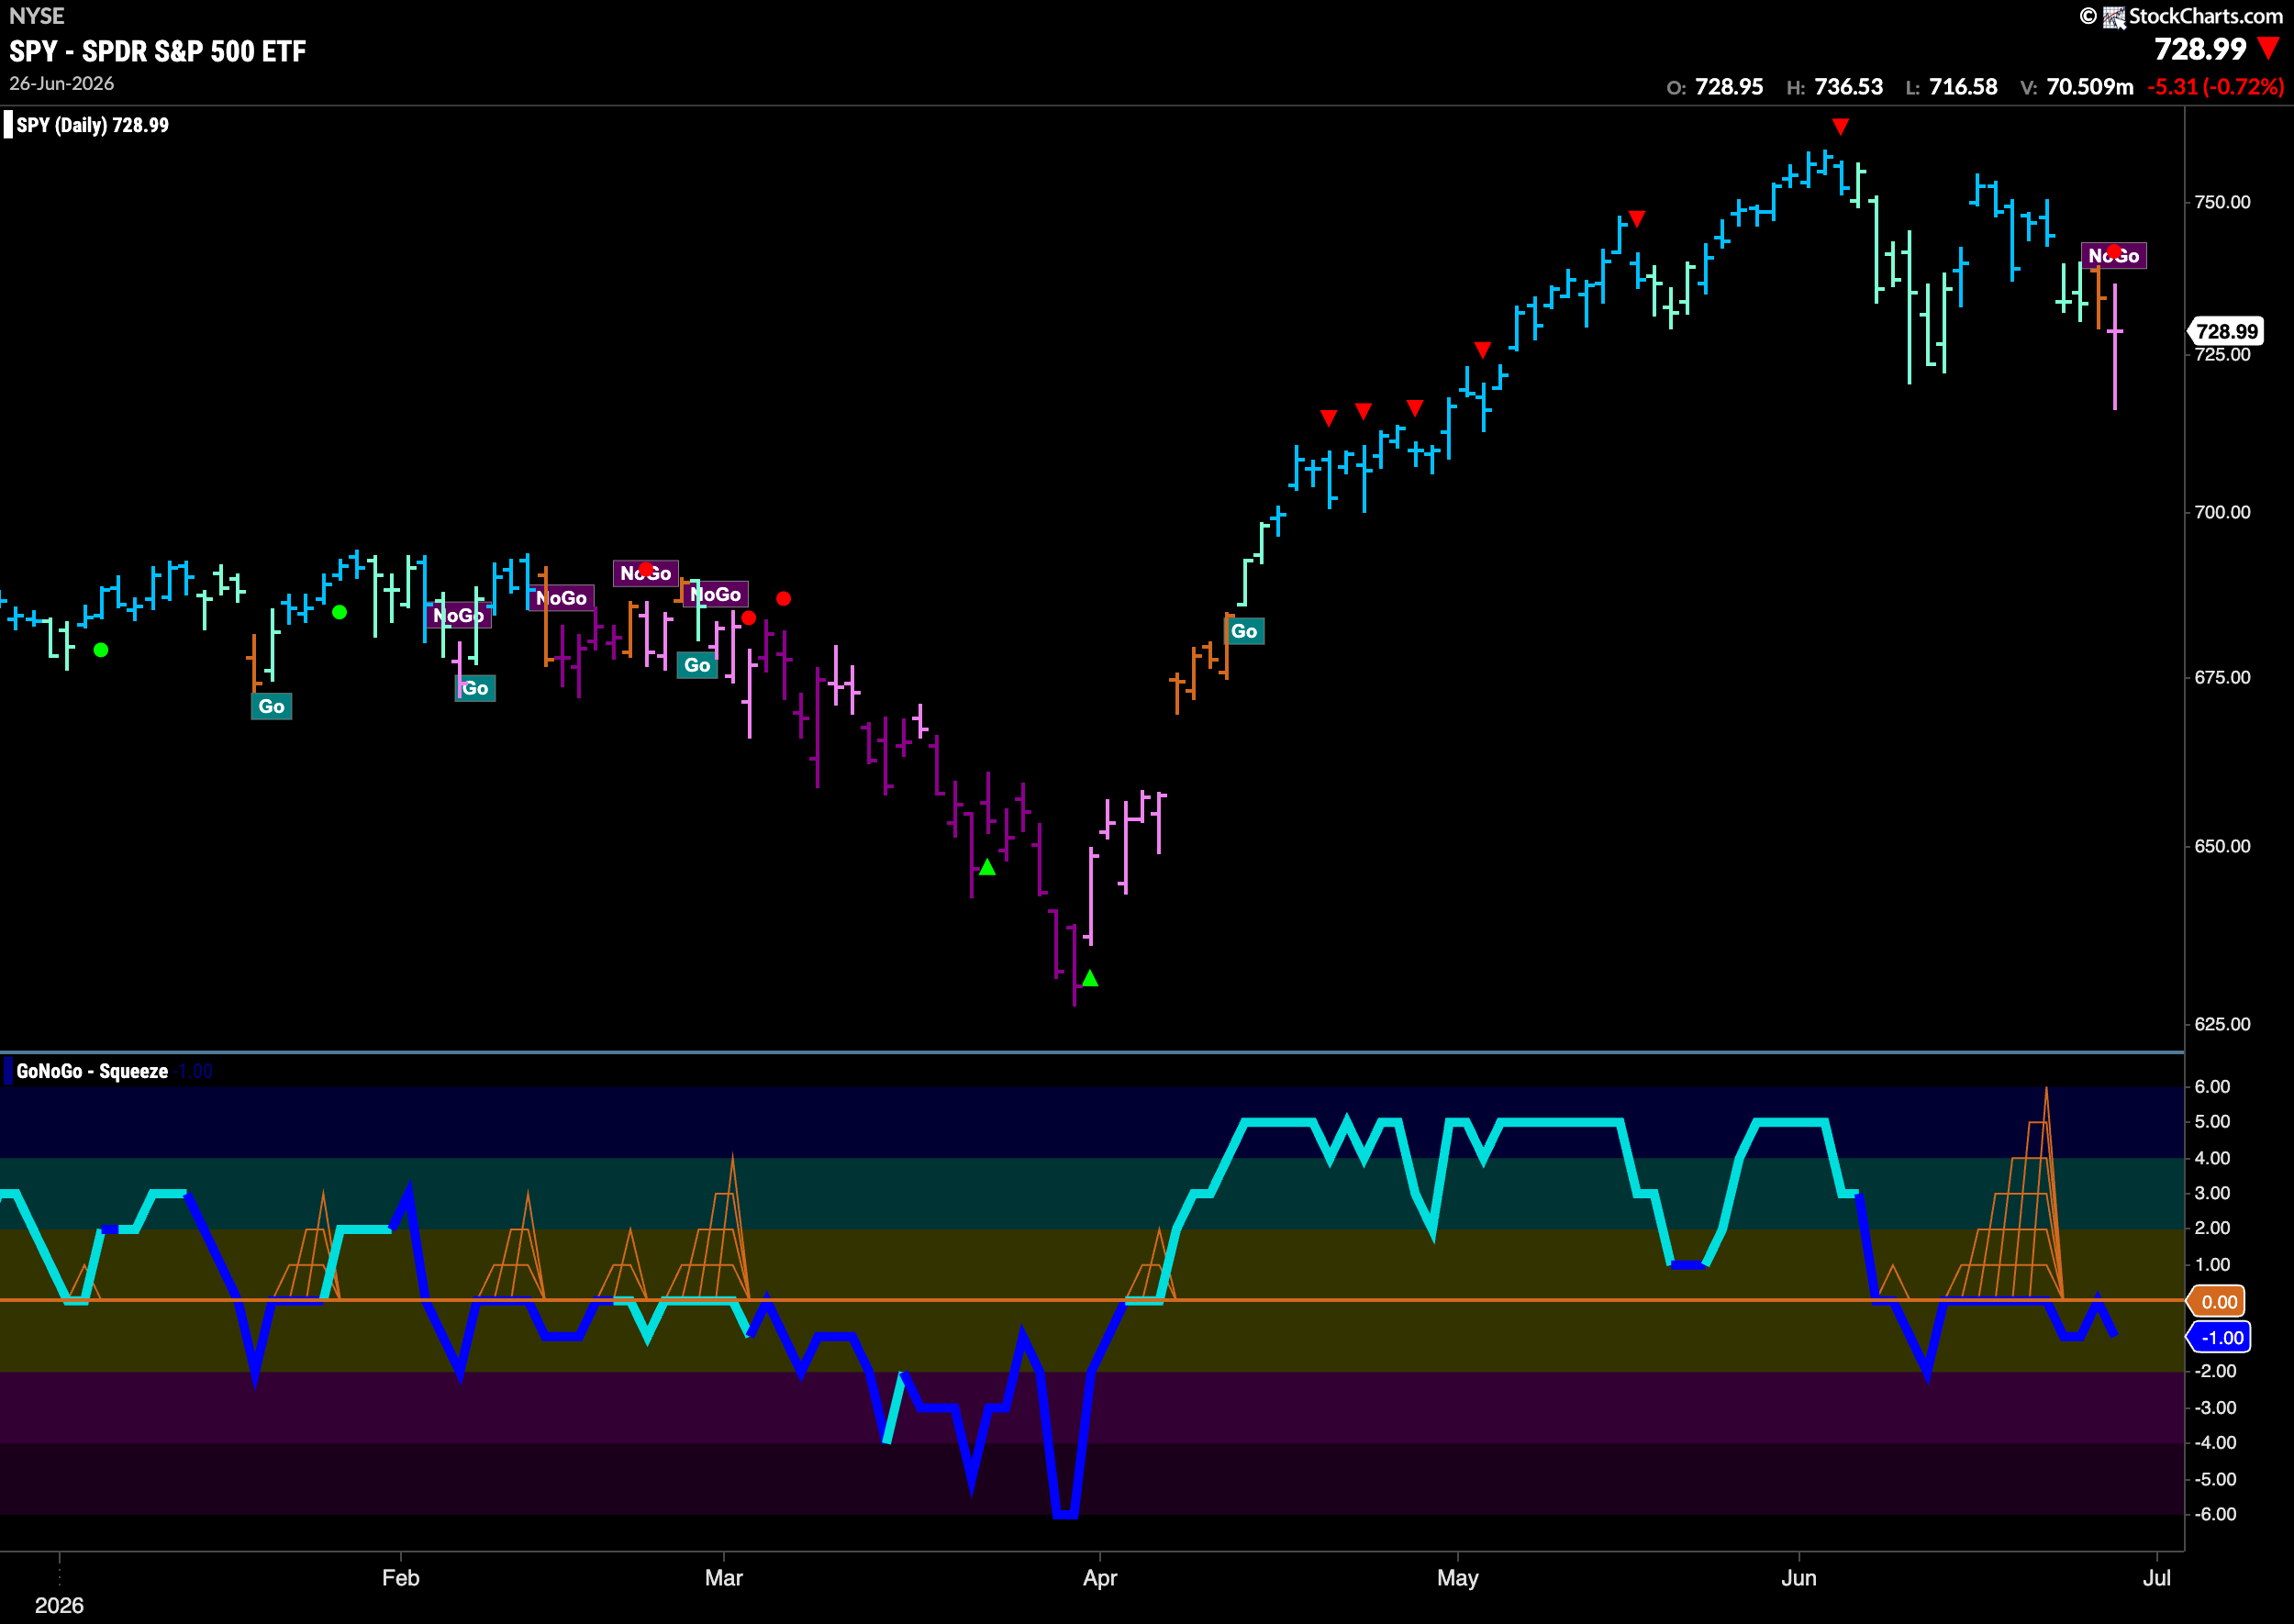
Task: Click the 750.00 price axis label
Action: point(2222,202)
